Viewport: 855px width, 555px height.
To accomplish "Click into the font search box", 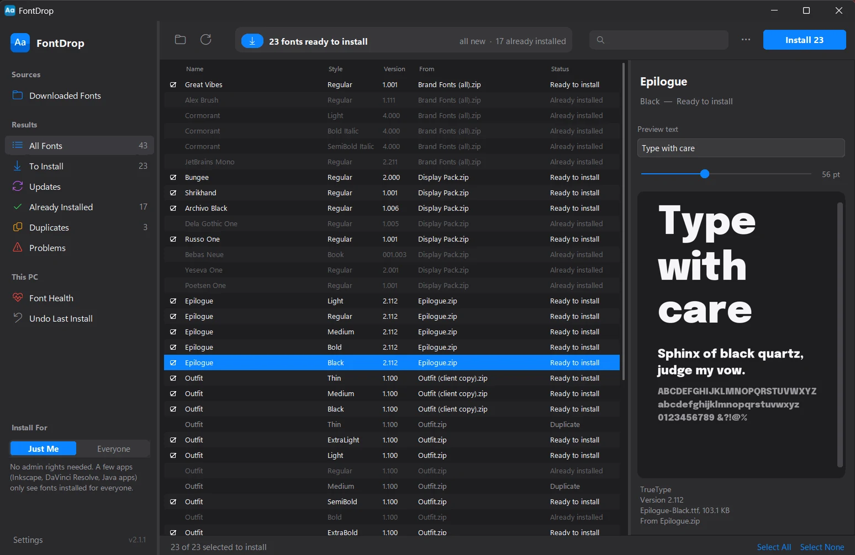I will [x=658, y=40].
